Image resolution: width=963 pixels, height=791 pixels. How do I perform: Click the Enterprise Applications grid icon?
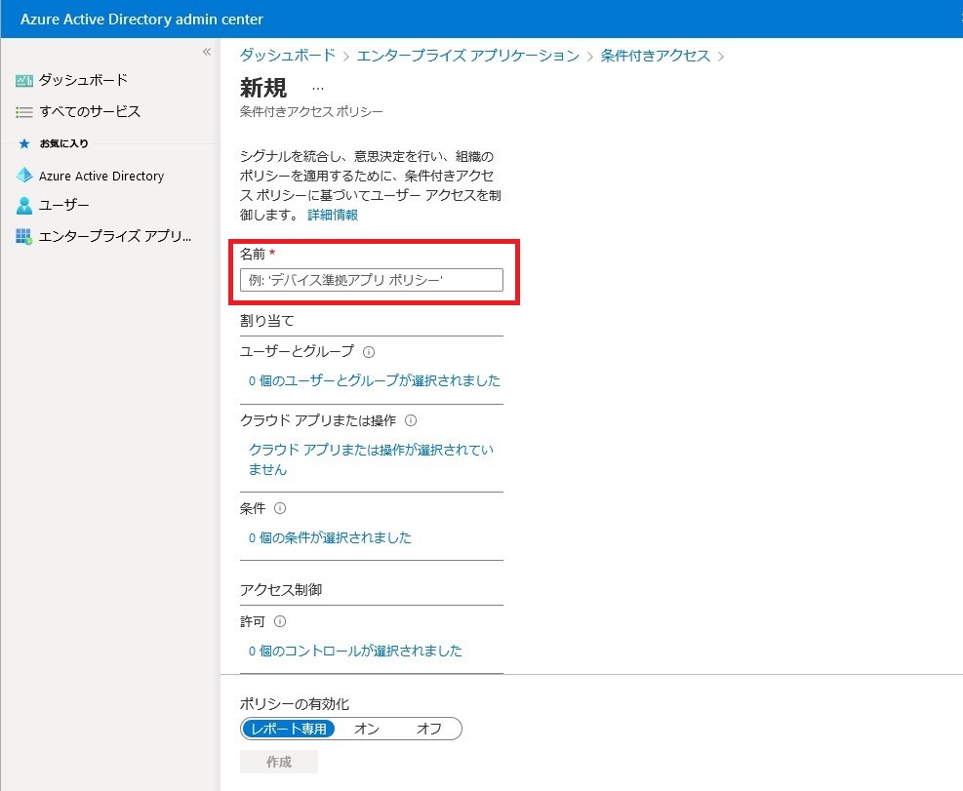(24, 236)
